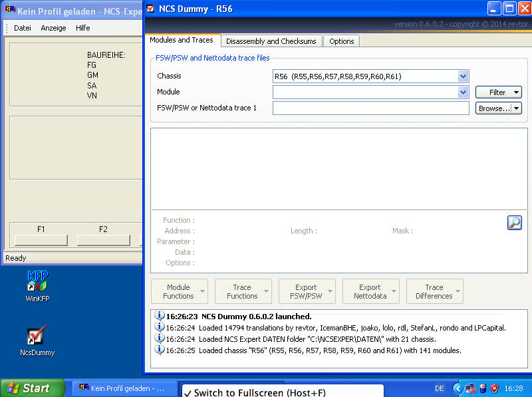Screen dimensions: 532x397
Task: Click the FSW/PSW or Nettodata trace 1 field
Action: click(370, 108)
